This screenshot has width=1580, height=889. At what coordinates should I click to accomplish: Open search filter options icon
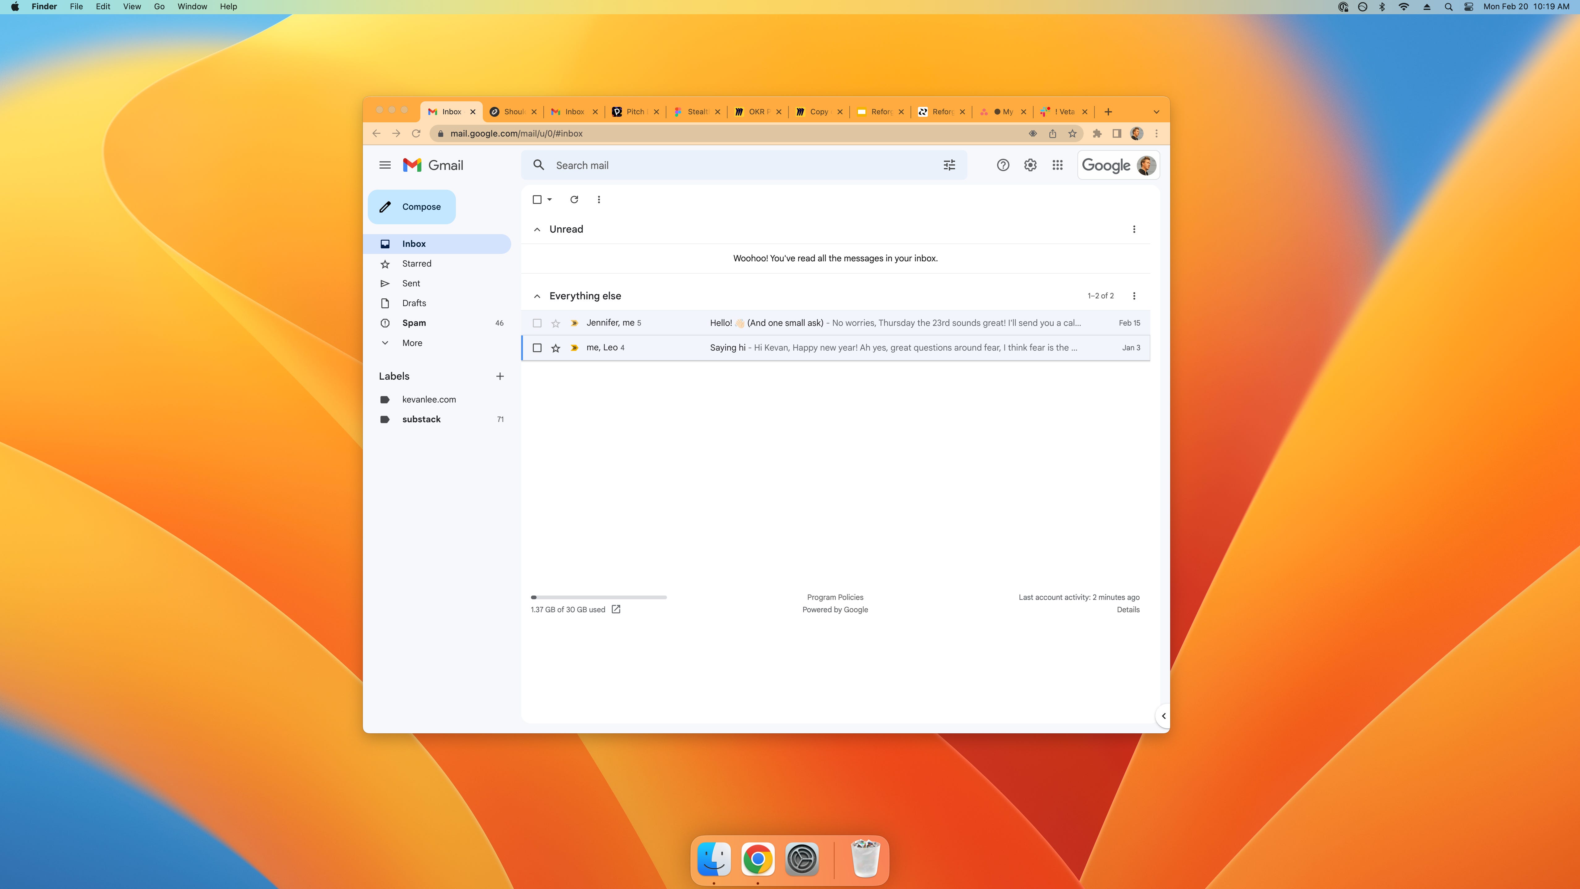[x=949, y=165]
